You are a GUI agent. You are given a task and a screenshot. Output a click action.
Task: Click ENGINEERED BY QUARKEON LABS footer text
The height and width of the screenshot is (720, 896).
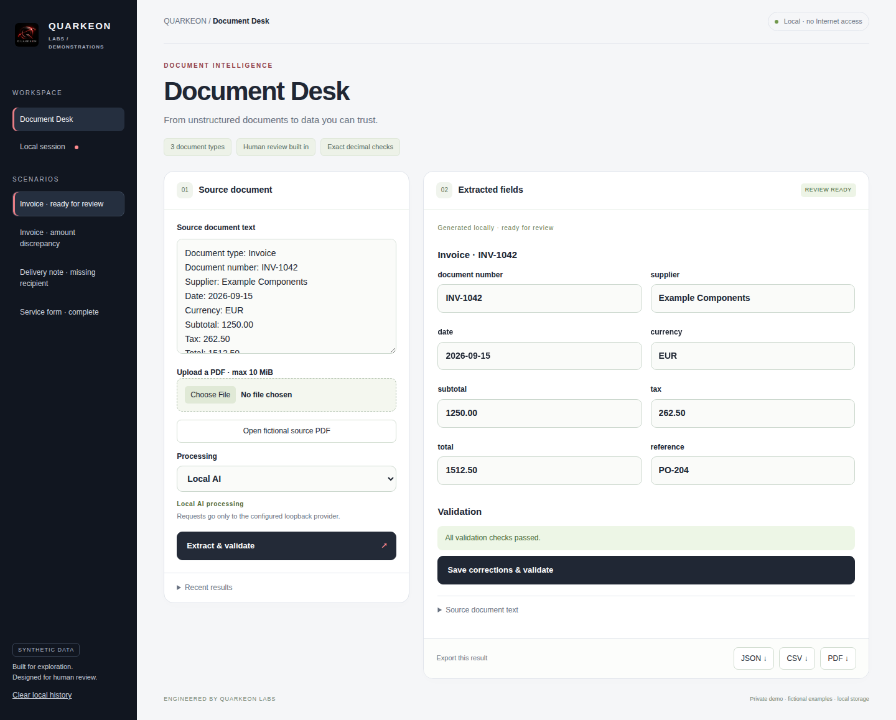point(220,699)
